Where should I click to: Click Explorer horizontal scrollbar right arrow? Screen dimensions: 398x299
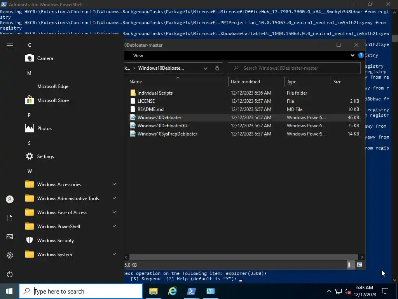(x=362, y=257)
